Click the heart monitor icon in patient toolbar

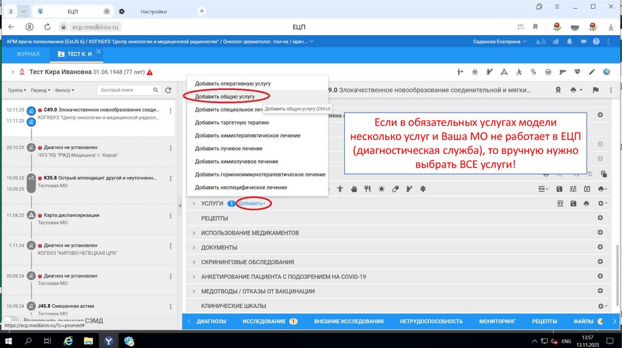click(x=577, y=72)
